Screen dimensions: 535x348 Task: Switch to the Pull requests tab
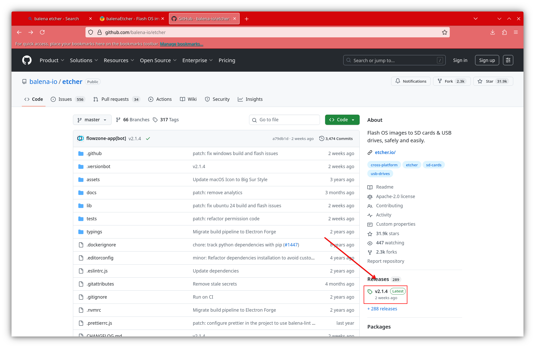tap(117, 99)
